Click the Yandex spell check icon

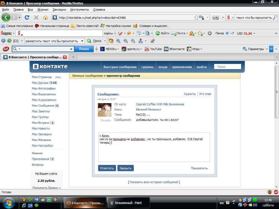pos(139,33)
